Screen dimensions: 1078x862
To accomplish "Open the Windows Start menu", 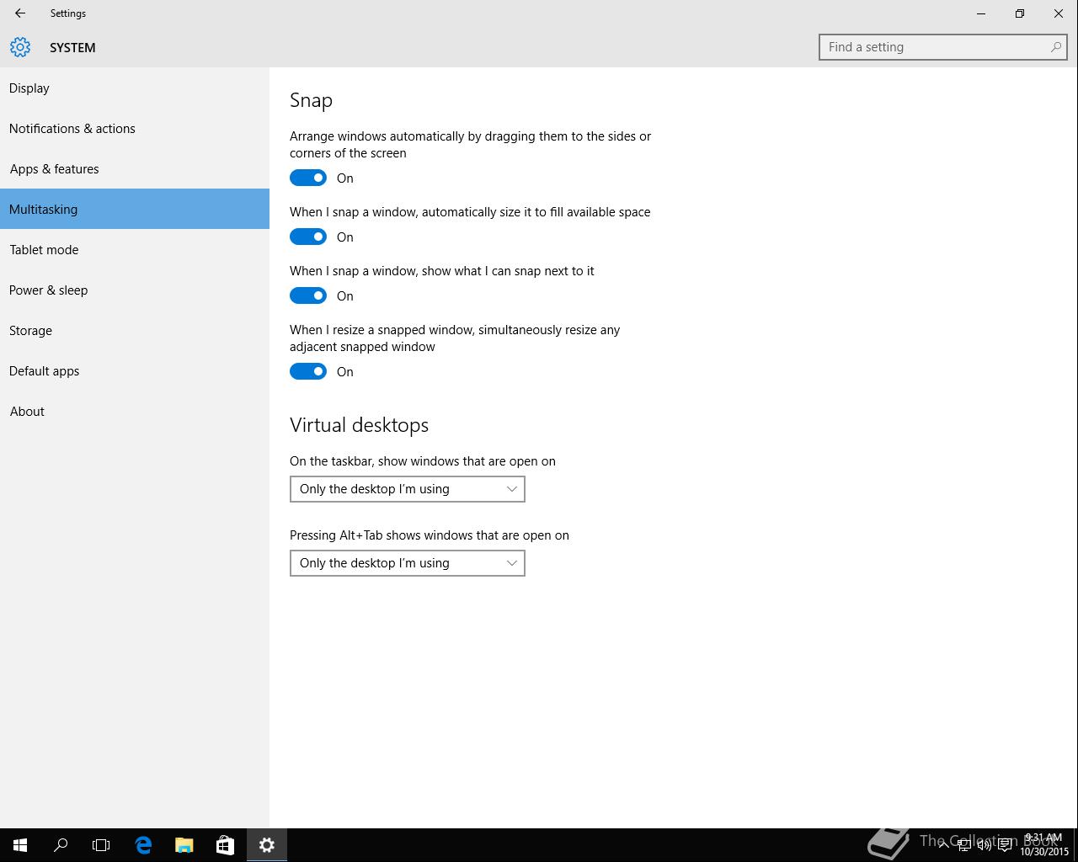I will (20, 845).
